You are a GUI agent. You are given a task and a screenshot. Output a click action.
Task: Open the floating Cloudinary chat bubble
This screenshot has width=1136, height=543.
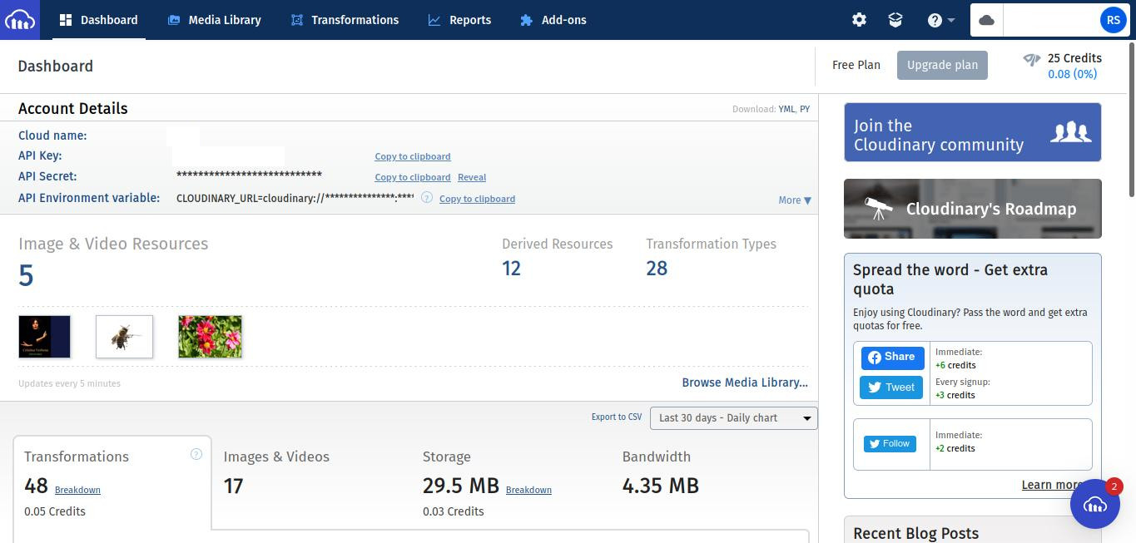1094,504
